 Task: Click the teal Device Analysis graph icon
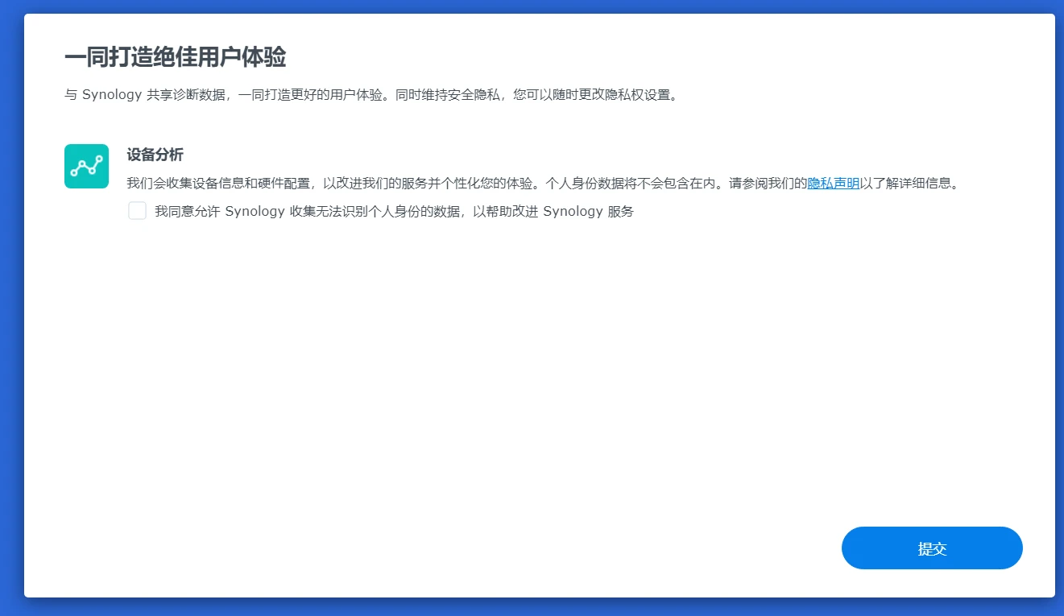pyautogui.click(x=86, y=166)
